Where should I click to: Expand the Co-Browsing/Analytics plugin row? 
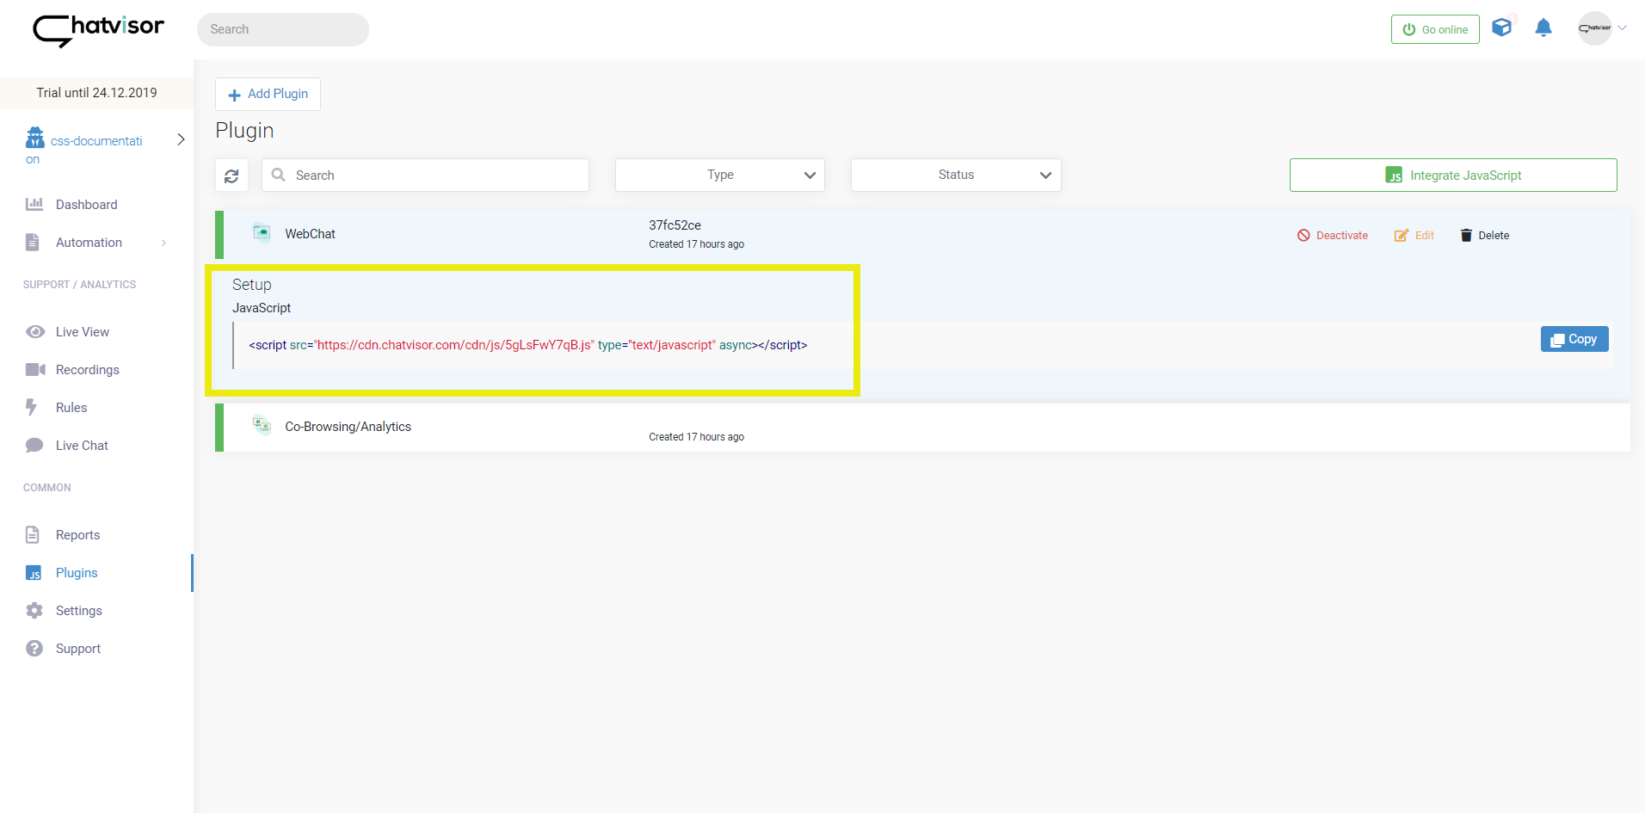point(922,428)
